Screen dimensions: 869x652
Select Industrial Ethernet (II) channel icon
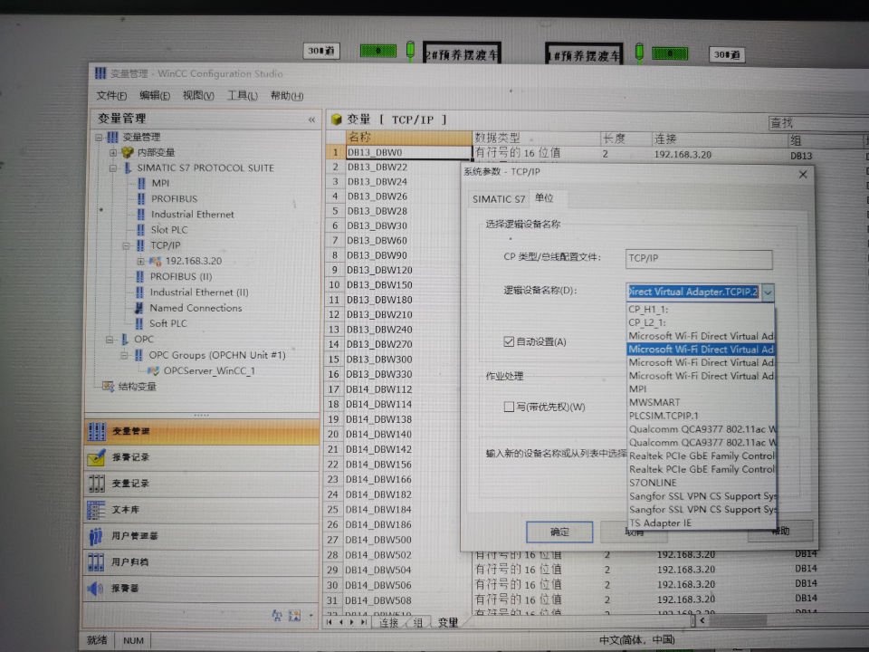click(139, 292)
